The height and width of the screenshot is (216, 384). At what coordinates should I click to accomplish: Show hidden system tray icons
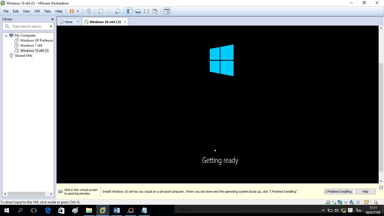click(x=323, y=210)
